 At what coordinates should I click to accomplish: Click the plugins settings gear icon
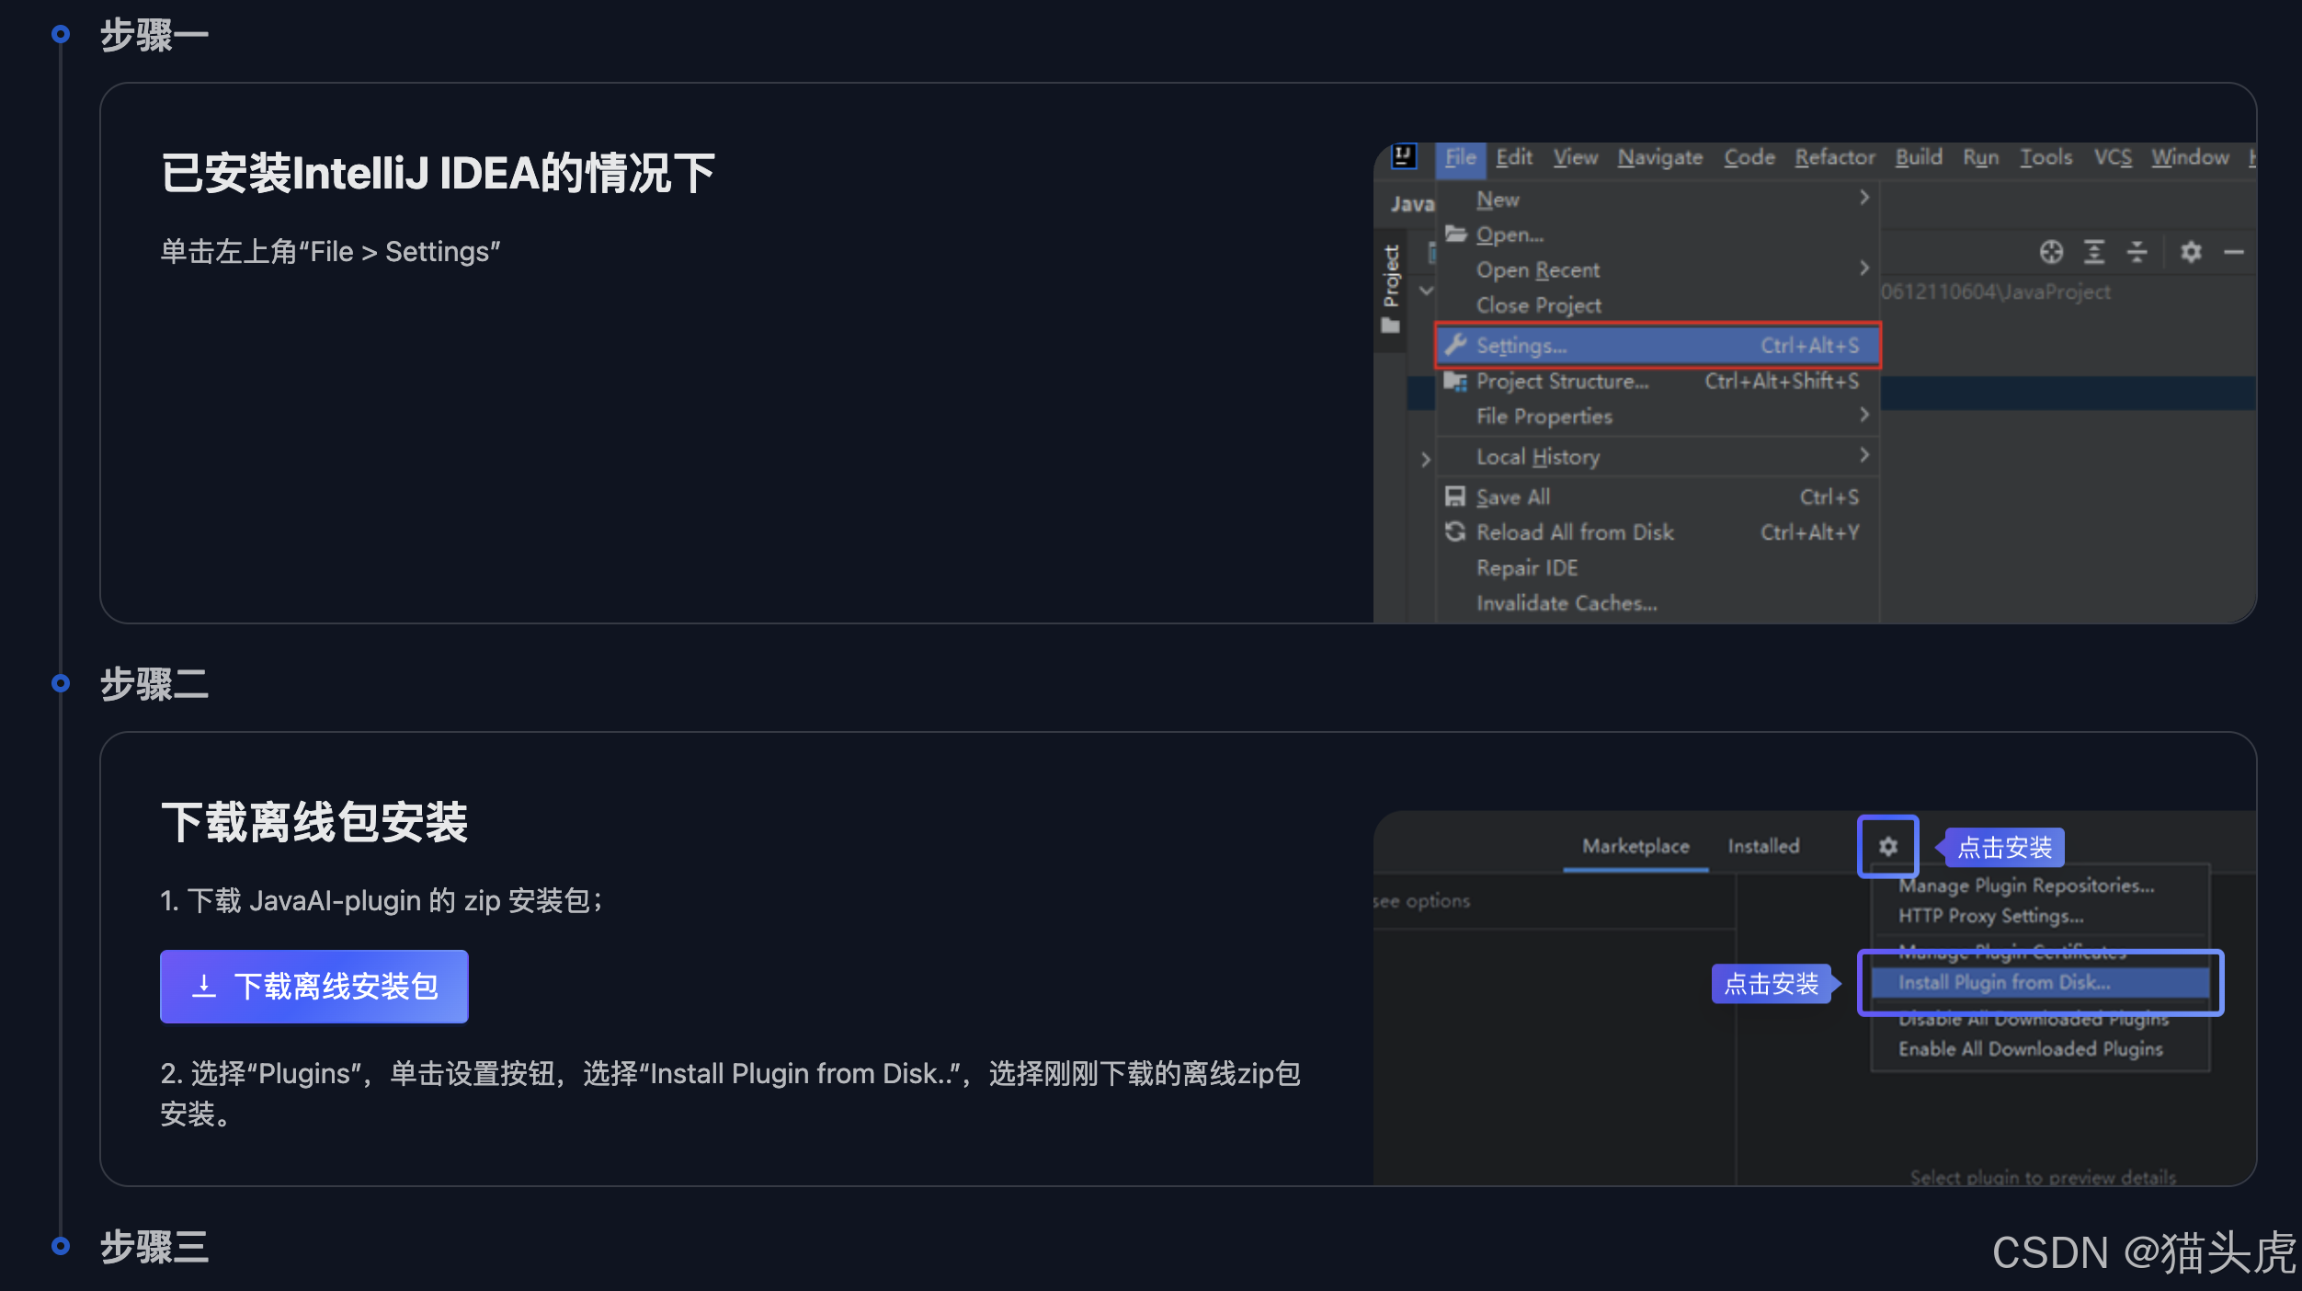pos(1887,846)
